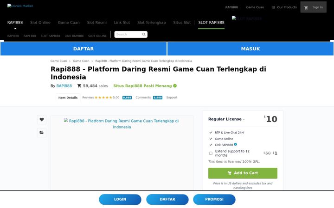The height and width of the screenshot is (208, 334).
Task: Click Situs Rapi888 Pasti Menang text
Action: click(142, 86)
